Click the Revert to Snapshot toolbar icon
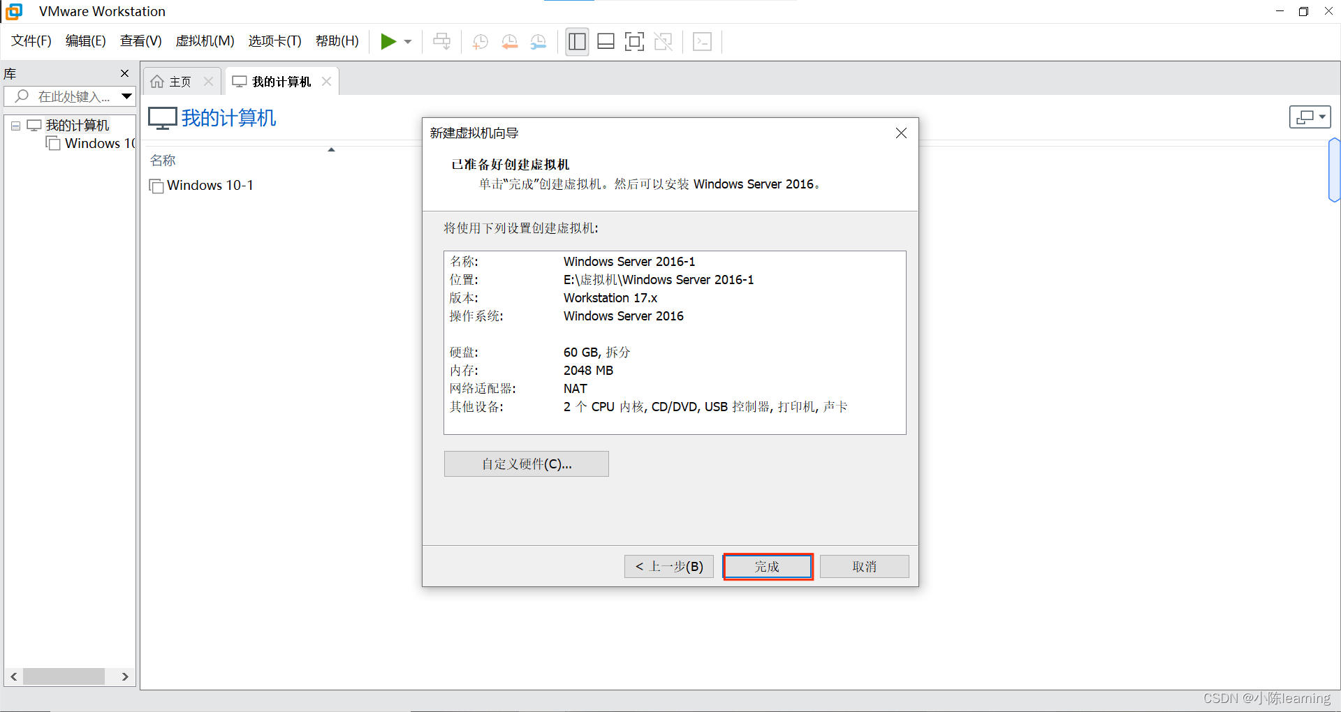 point(510,42)
